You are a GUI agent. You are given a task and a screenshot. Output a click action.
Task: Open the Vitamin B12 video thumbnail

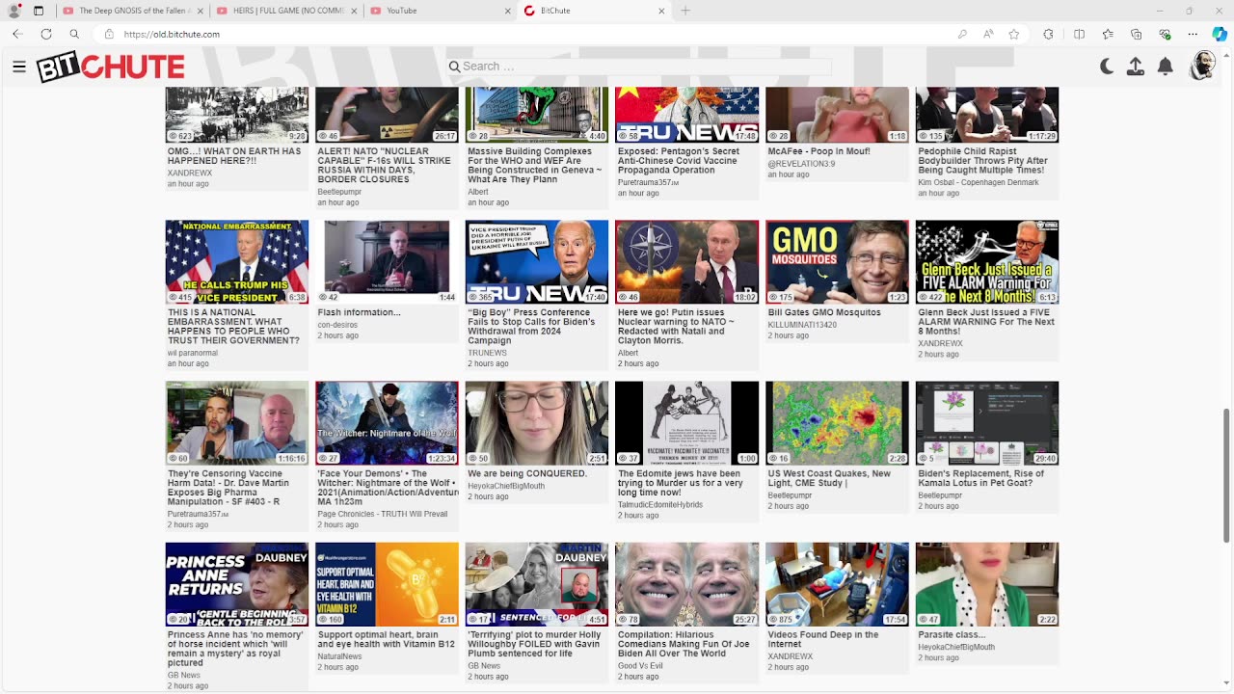click(387, 584)
